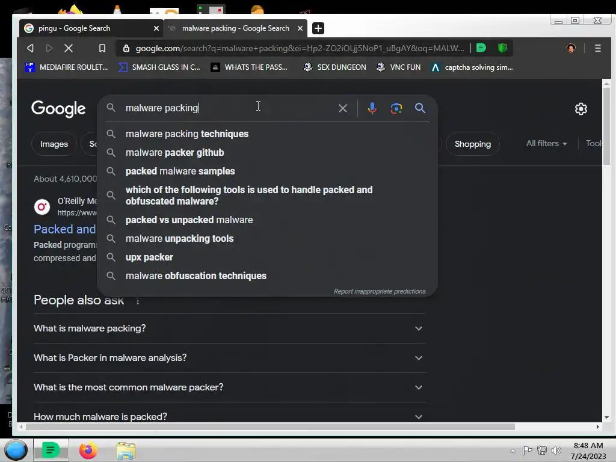Open the browser hamburger menu

[597, 48]
